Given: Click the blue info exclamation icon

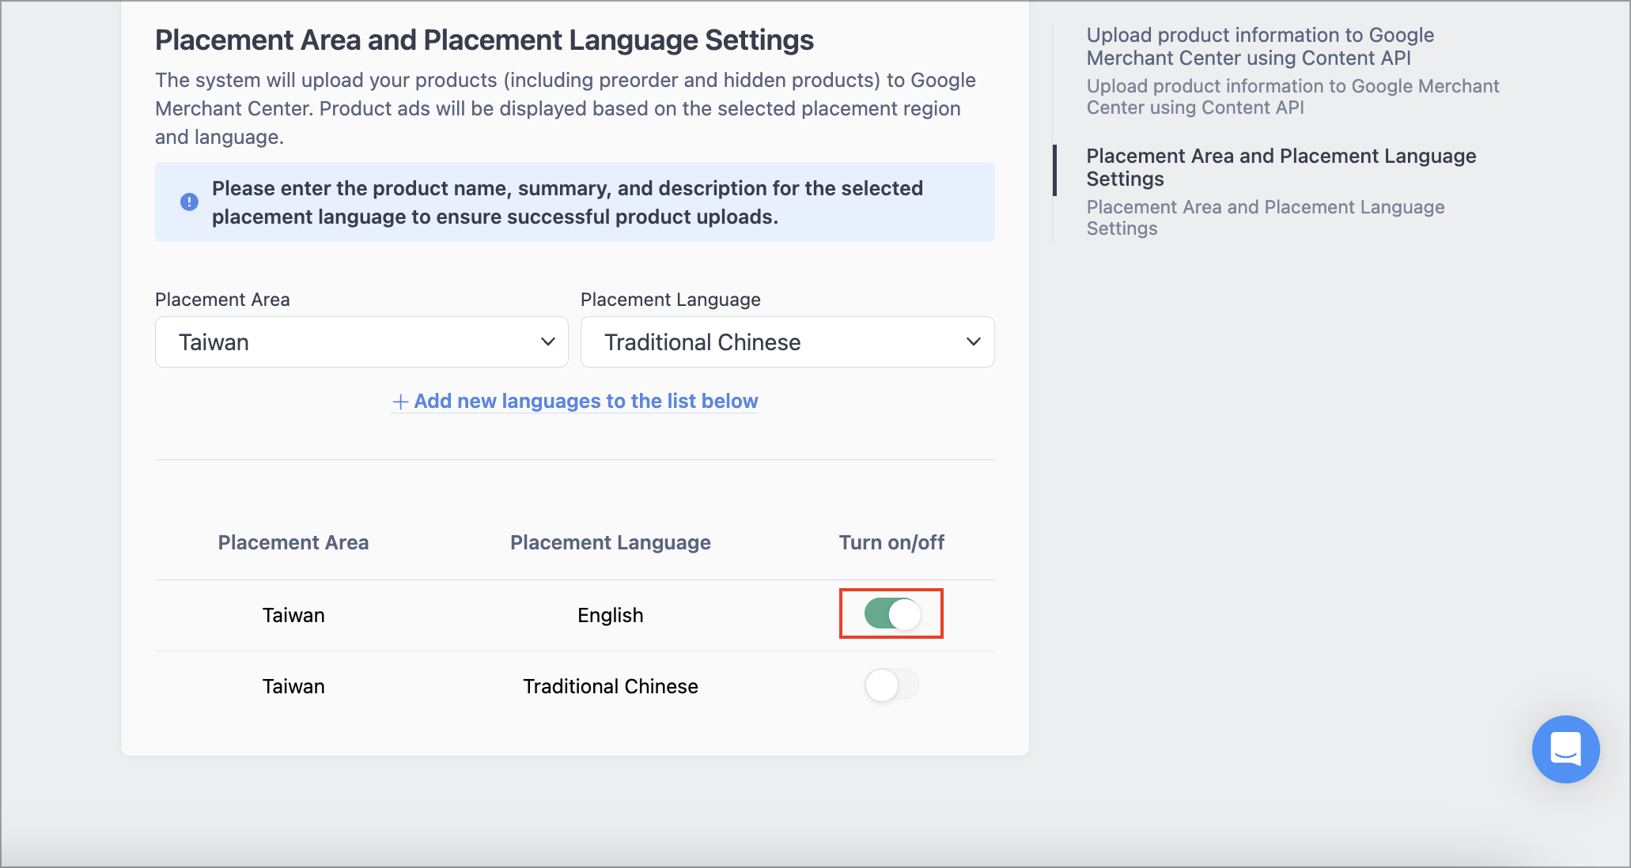Looking at the screenshot, I should coord(190,202).
